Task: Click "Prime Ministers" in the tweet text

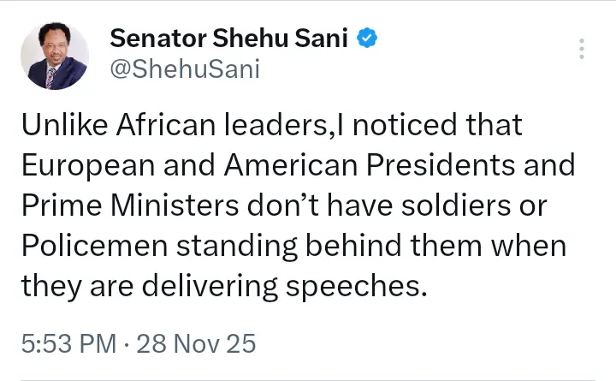Action: [x=125, y=206]
